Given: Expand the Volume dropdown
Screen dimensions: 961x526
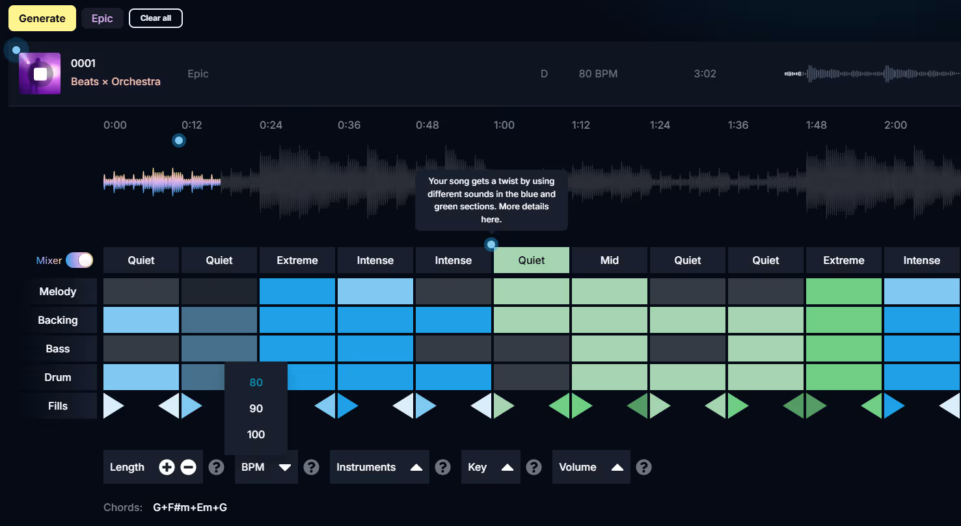Looking at the screenshot, I should [591, 467].
